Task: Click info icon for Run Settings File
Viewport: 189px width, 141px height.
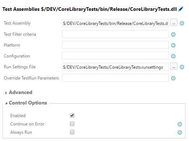Action: pos(182,67)
